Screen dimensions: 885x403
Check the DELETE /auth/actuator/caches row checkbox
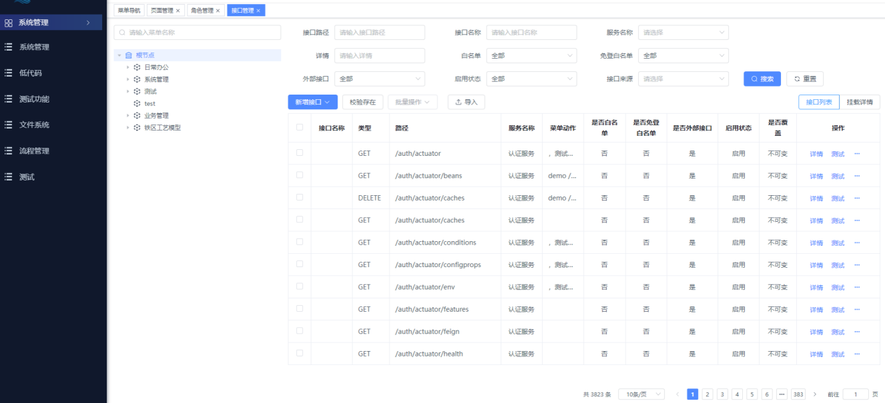(x=299, y=198)
